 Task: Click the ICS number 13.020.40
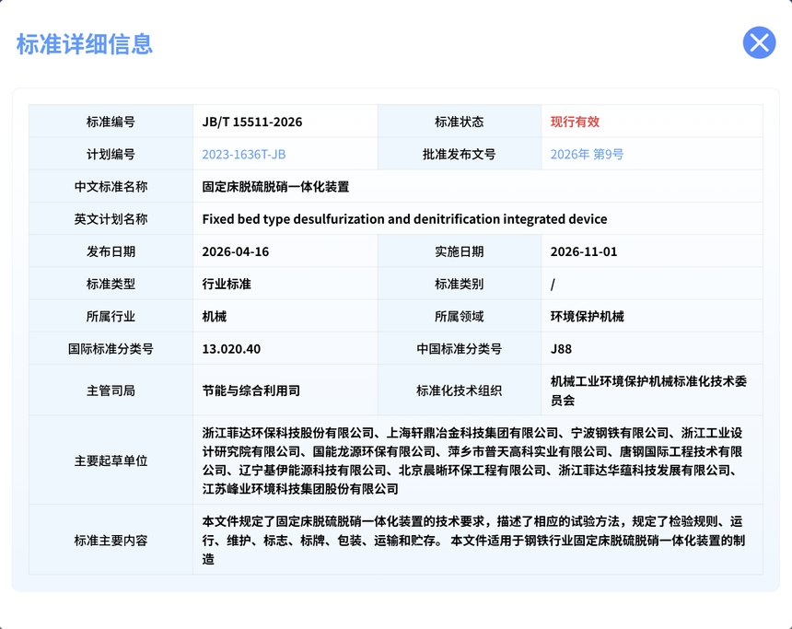pyautogui.click(x=231, y=349)
